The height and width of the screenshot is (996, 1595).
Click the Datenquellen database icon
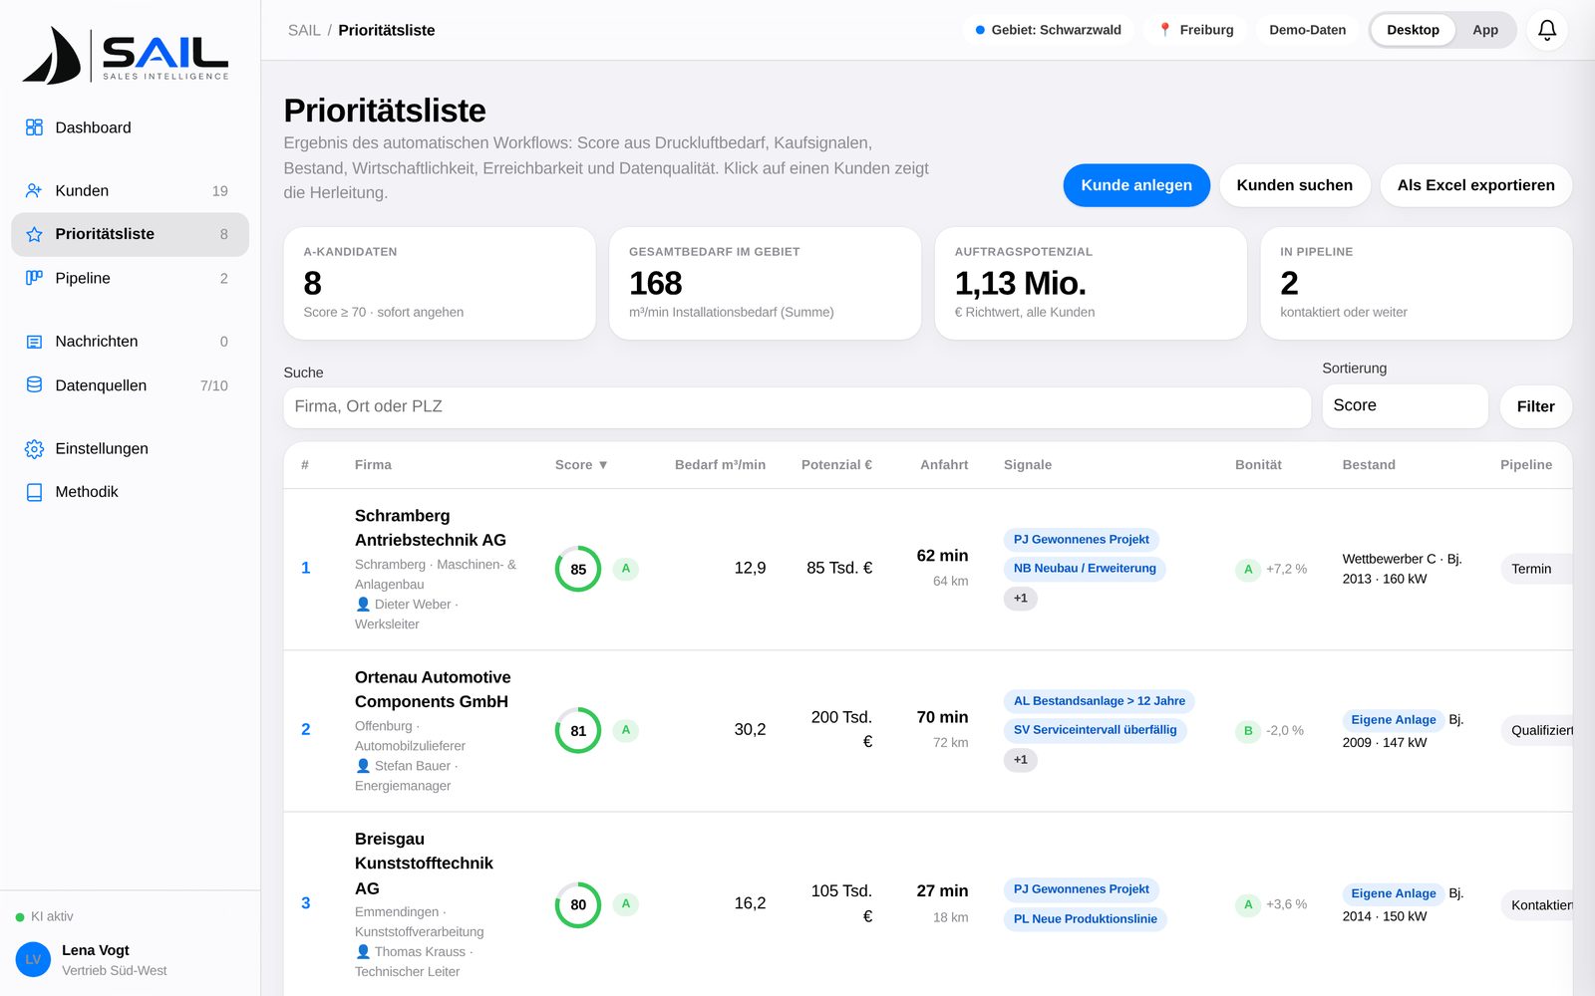[34, 385]
